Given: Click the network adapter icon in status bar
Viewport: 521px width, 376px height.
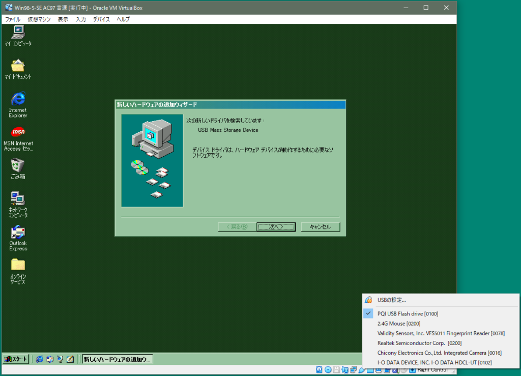Looking at the screenshot, I should coord(353,370).
